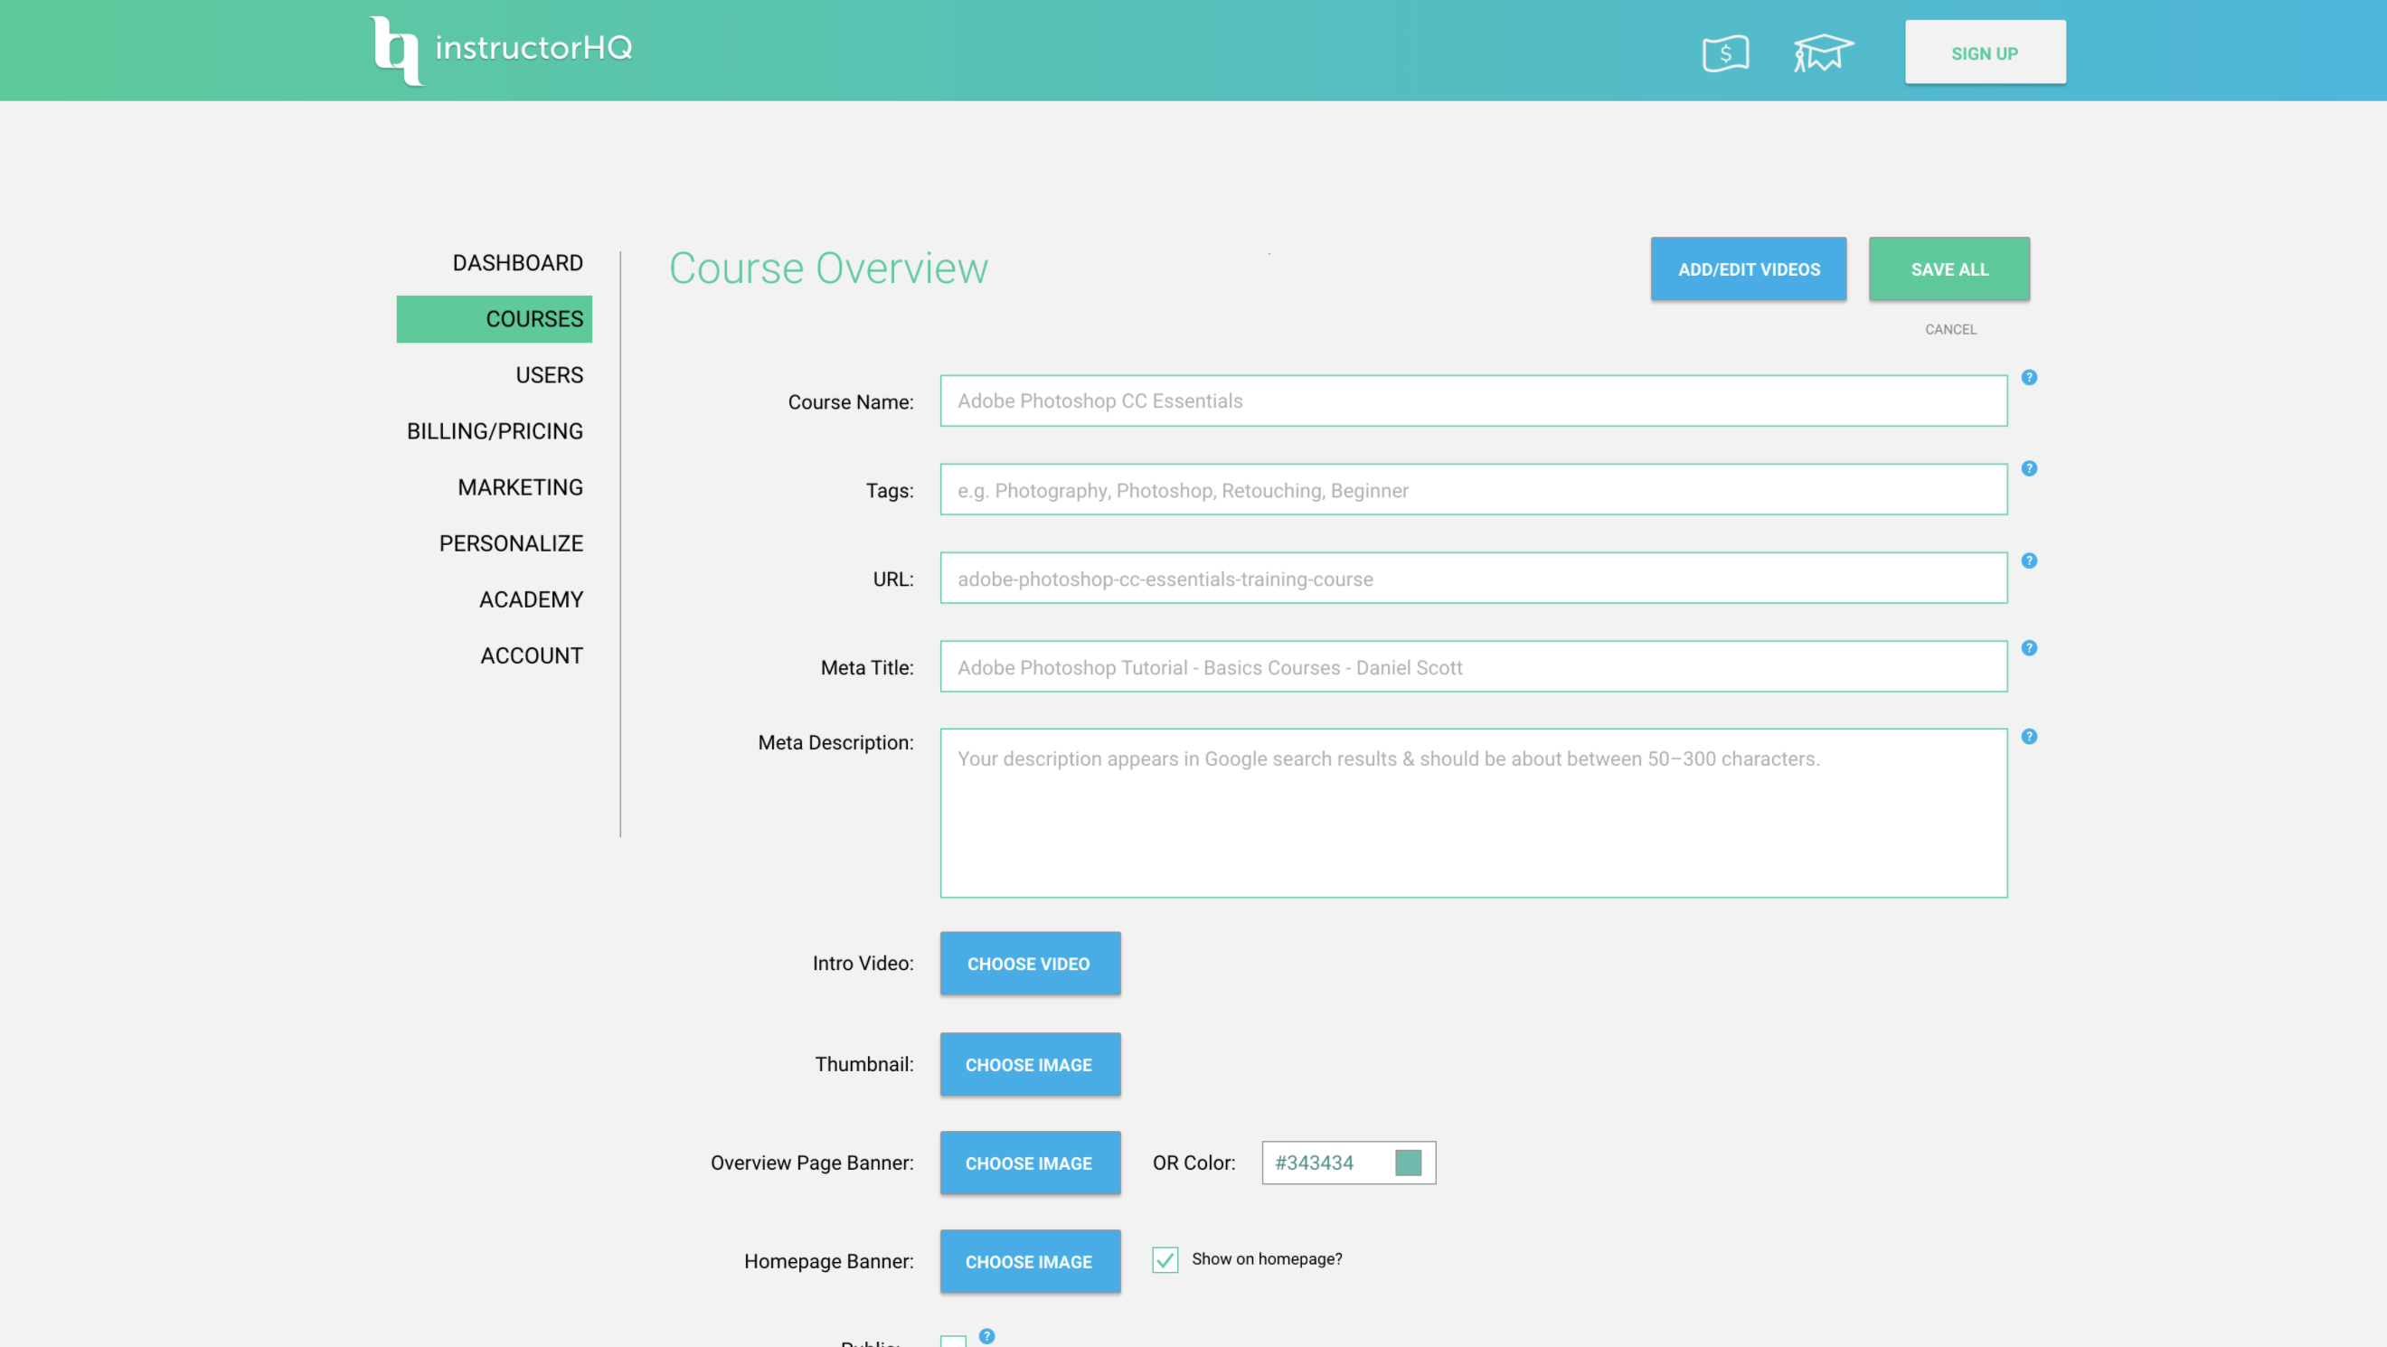2387x1347 pixels.
Task: Open the Dashboard section
Action: 516,262
